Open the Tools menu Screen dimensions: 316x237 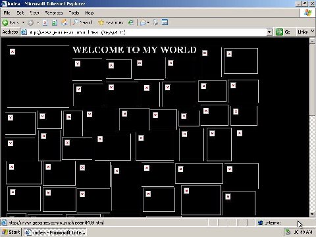pos(74,13)
